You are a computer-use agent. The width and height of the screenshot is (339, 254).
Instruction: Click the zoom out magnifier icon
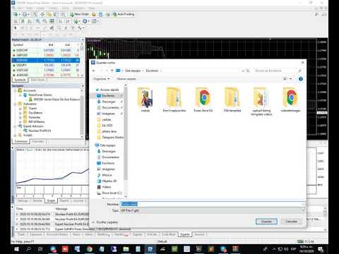point(44,21)
